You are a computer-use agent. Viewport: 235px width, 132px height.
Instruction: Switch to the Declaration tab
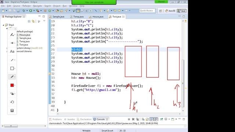pos(84,119)
